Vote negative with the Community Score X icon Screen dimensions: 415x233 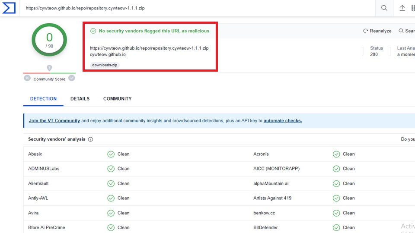[27, 78]
